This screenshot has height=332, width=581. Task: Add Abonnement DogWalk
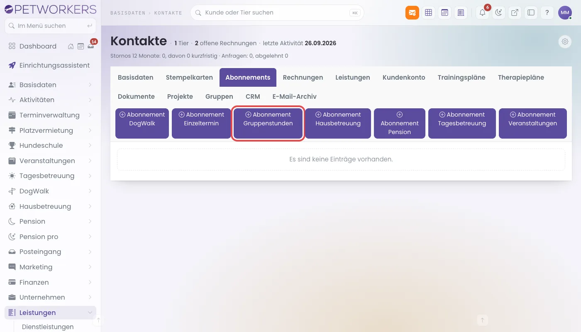coord(142,123)
